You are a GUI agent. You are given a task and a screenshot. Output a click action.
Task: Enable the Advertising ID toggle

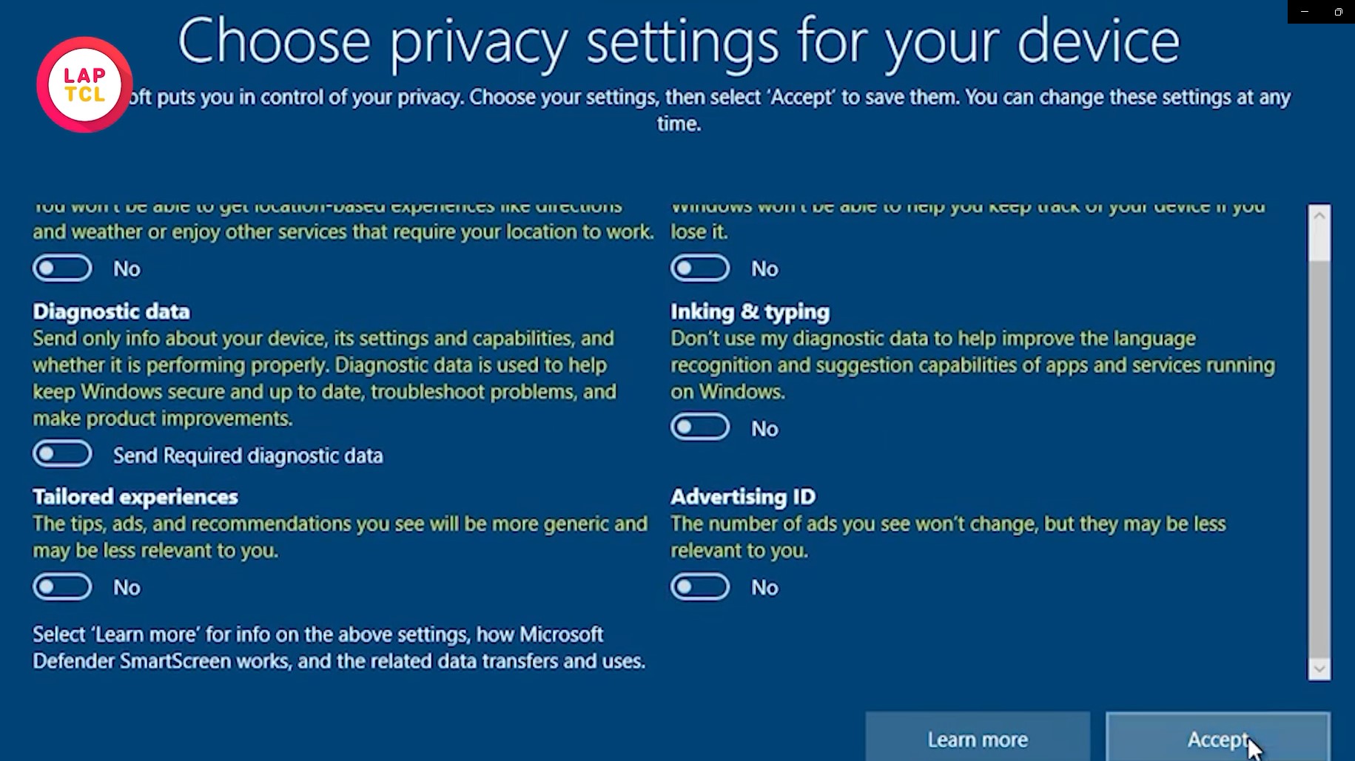tap(700, 587)
